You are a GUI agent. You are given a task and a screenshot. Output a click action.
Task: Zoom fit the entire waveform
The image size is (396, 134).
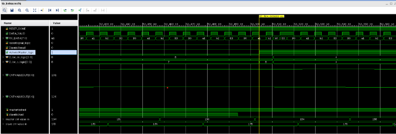[x=34, y=10]
